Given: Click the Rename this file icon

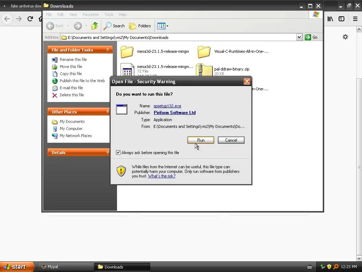Looking at the screenshot, I should coord(55,59).
